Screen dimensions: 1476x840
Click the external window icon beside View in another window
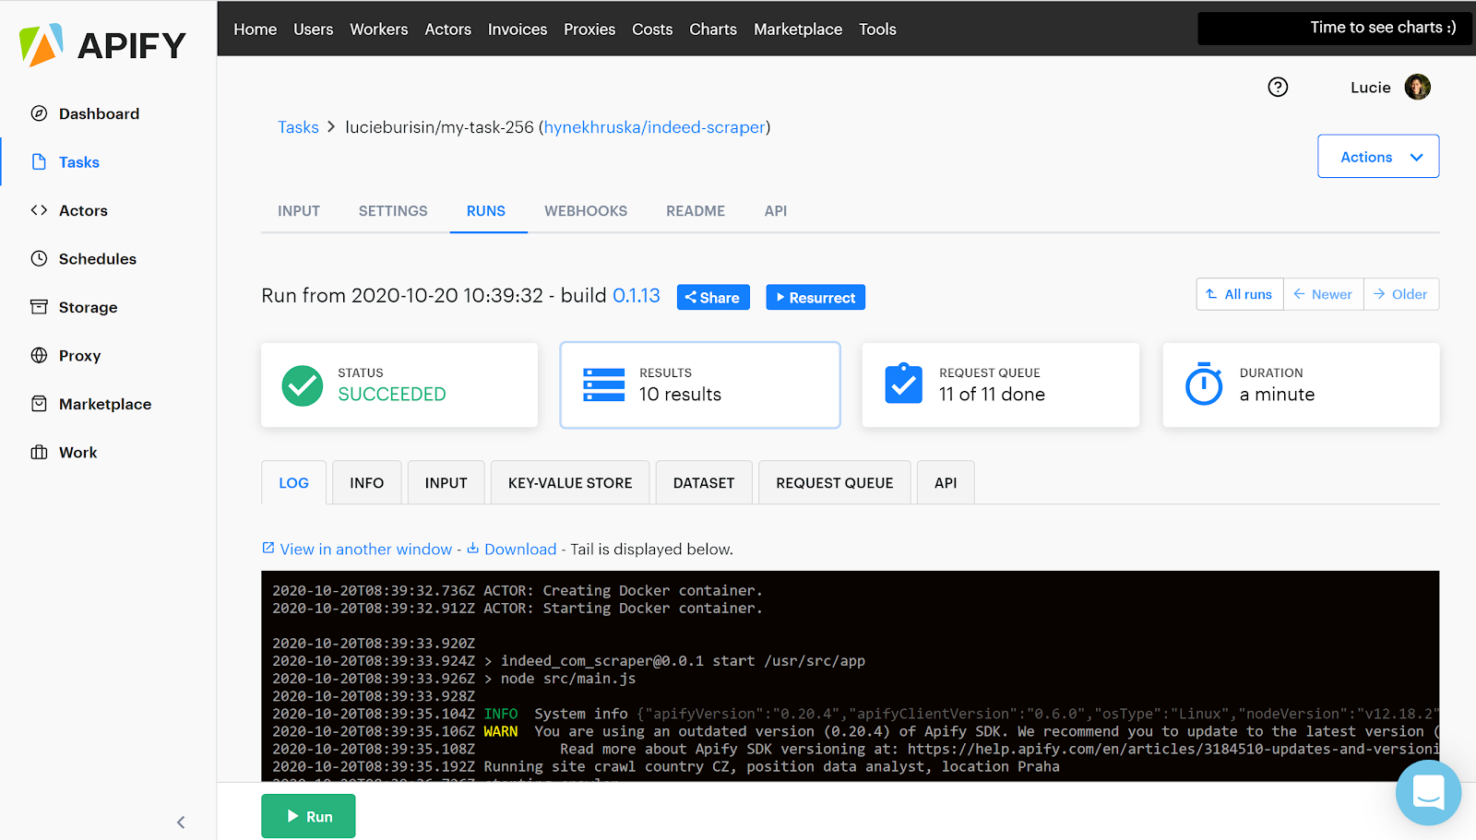pyautogui.click(x=268, y=548)
